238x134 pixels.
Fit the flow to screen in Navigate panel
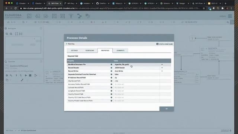tap(16, 34)
